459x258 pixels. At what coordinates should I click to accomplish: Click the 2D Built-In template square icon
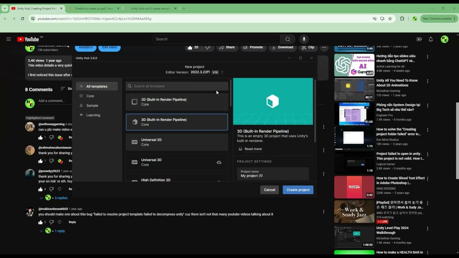134,102
